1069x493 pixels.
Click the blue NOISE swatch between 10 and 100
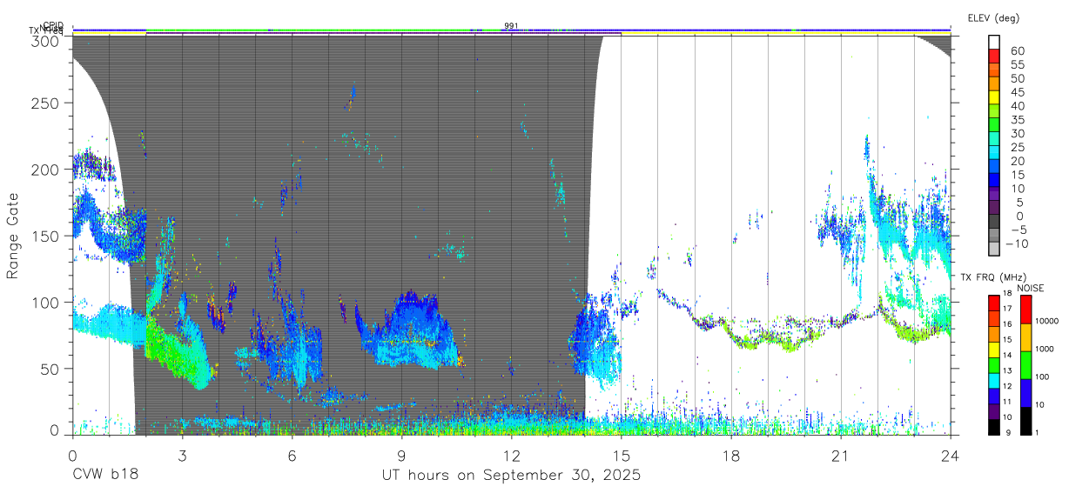point(1025,391)
